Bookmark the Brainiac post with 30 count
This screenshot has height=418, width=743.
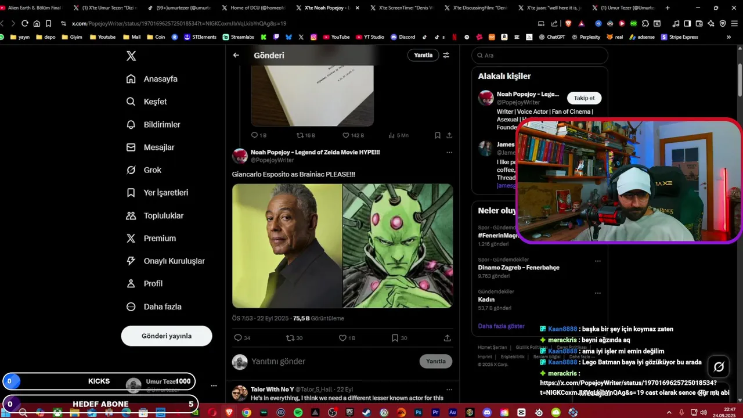tap(399, 338)
